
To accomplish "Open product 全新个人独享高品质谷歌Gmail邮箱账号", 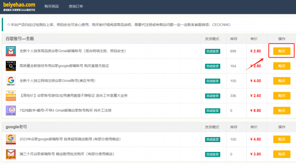I will coord(73,51).
